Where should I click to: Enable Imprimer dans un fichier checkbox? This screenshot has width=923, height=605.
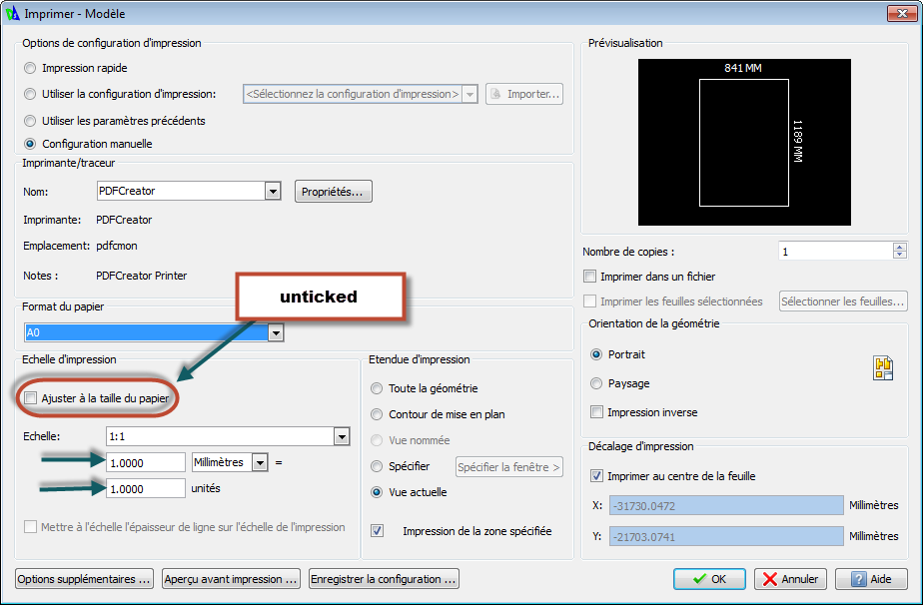(x=589, y=276)
